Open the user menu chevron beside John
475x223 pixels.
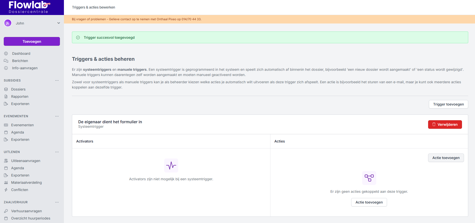(59, 23)
